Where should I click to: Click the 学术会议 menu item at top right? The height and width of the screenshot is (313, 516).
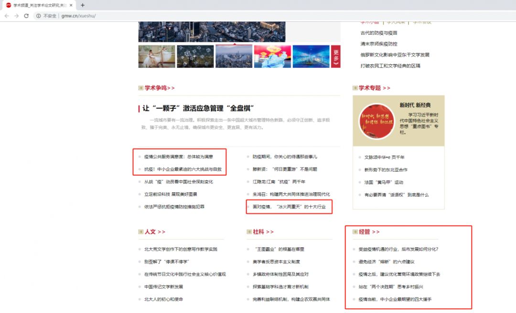point(423,21)
